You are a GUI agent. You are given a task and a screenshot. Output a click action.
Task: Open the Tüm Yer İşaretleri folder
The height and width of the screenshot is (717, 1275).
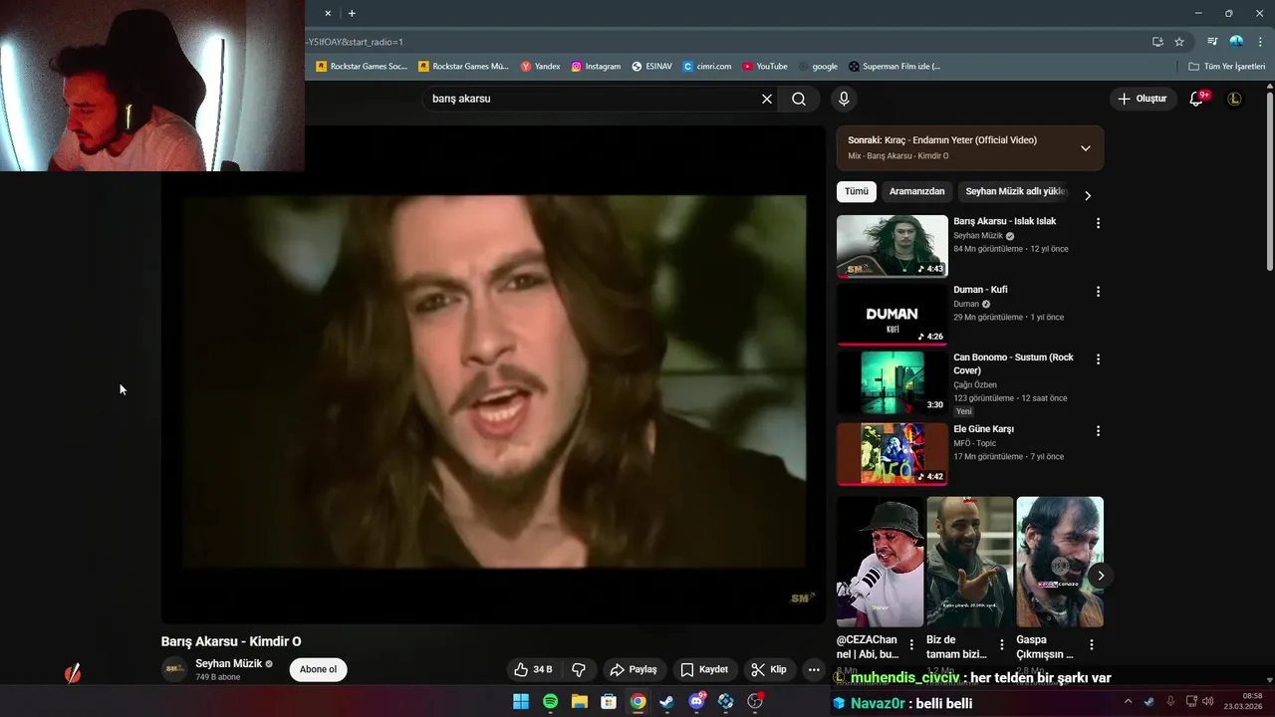(x=1227, y=67)
